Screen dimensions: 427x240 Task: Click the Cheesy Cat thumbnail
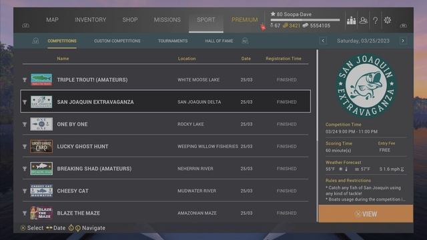[x=41, y=191]
